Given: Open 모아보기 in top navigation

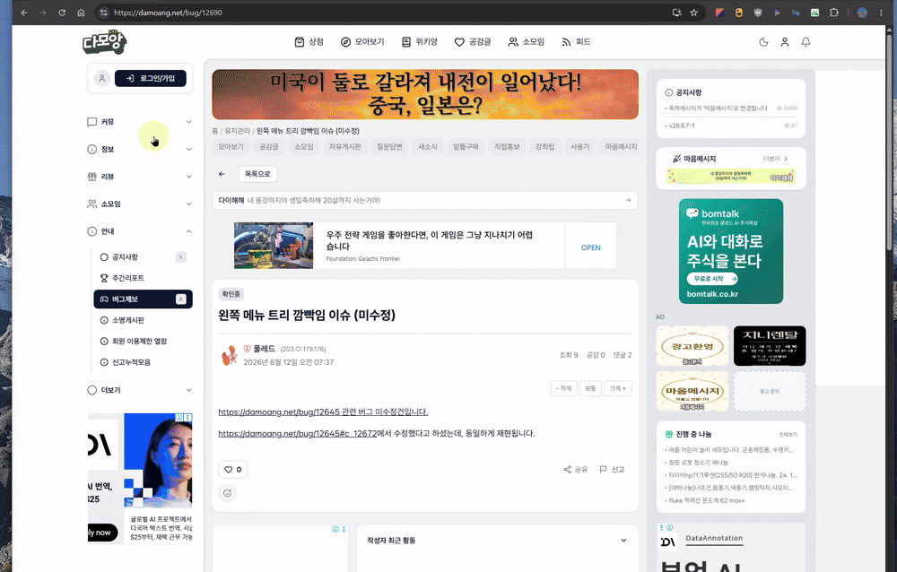Looking at the screenshot, I should coord(362,42).
